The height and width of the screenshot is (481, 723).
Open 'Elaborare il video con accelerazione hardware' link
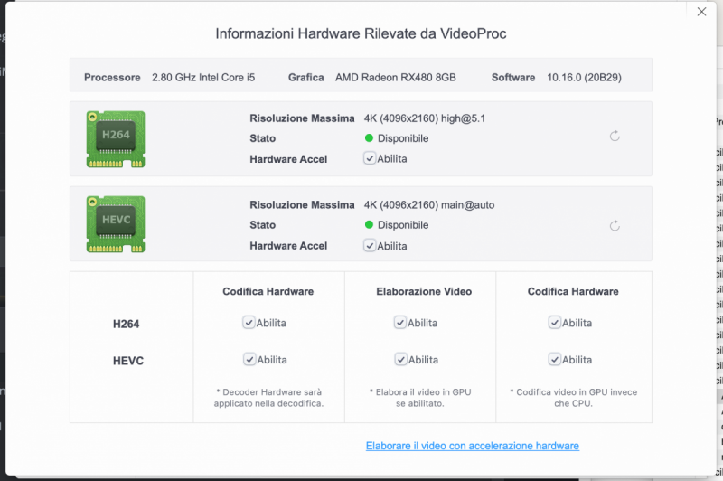[472, 446]
